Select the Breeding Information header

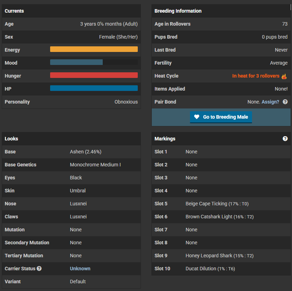tap(221, 11)
